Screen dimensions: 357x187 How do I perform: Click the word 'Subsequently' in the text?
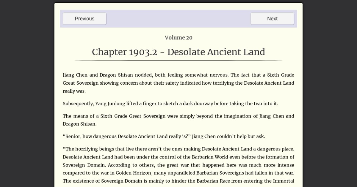(x=78, y=104)
